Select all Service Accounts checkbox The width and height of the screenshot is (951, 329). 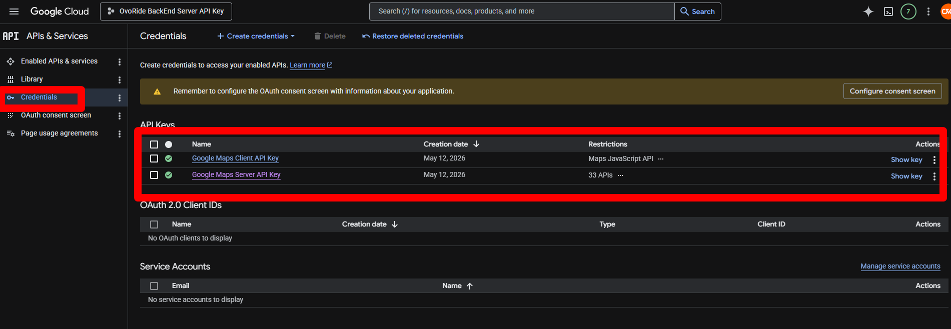(154, 286)
